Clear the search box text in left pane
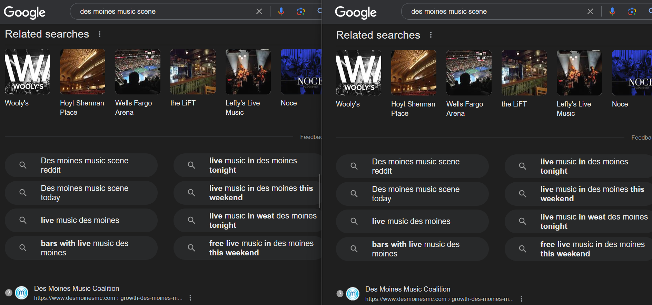This screenshot has width=652, height=305. [259, 11]
